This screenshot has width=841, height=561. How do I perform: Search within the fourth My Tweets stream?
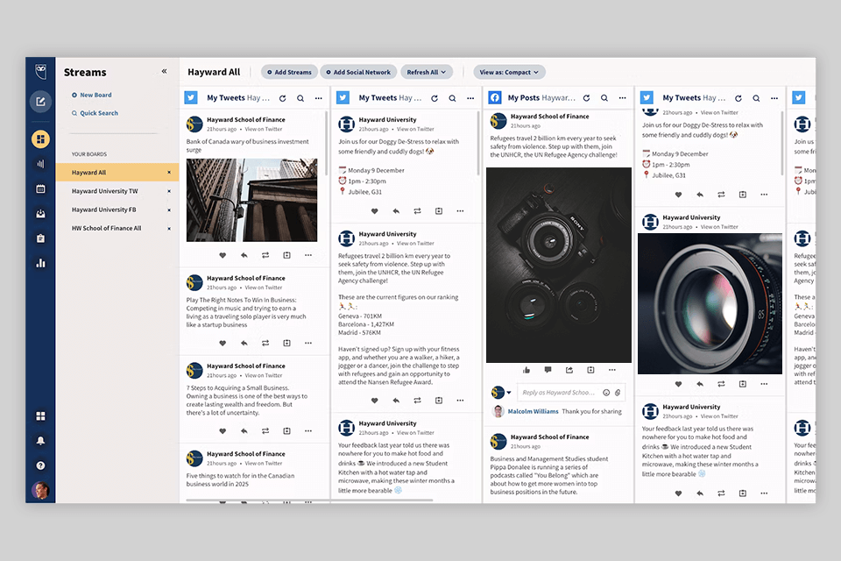pos(756,98)
